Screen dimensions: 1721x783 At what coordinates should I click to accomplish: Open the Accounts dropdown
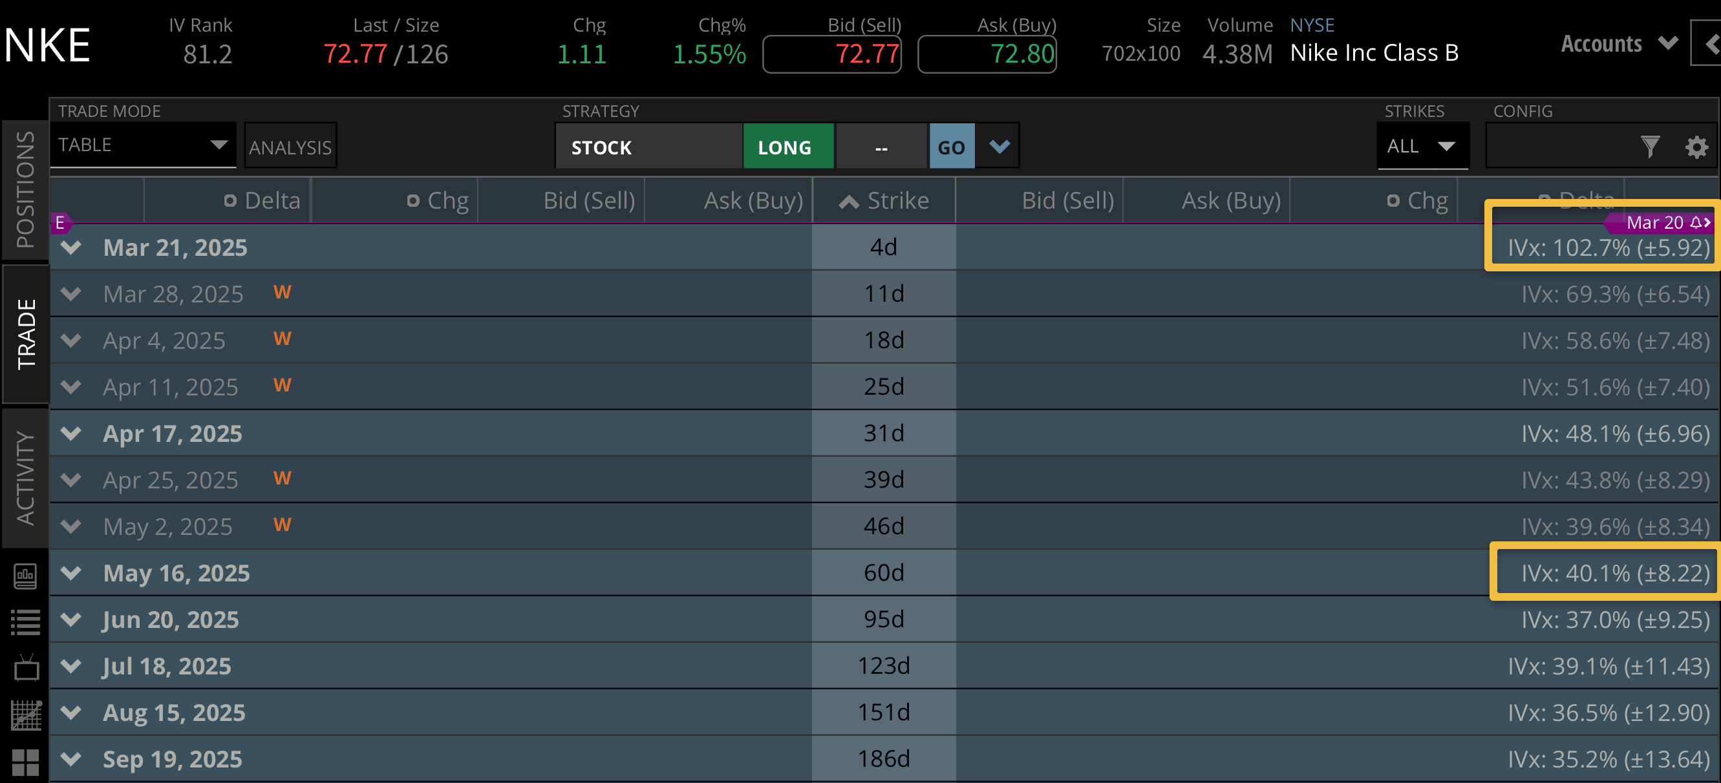click(1618, 44)
